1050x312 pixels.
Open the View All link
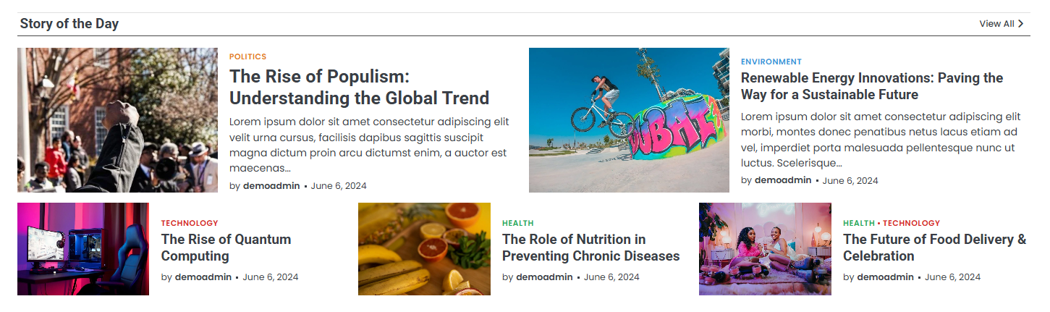(x=1002, y=24)
